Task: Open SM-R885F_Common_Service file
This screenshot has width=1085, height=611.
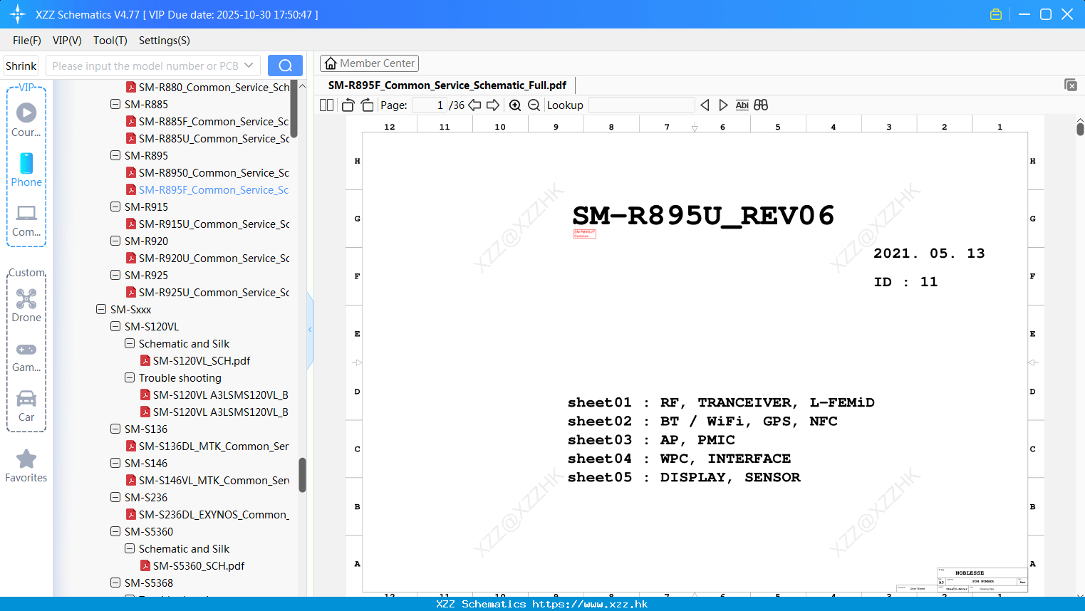Action: pyautogui.click(x=207, y=121)
